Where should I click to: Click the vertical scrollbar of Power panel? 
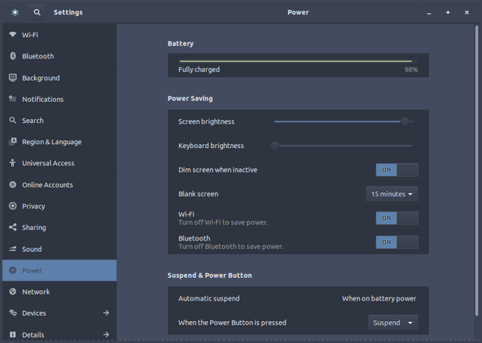click(x=477, y=171)
